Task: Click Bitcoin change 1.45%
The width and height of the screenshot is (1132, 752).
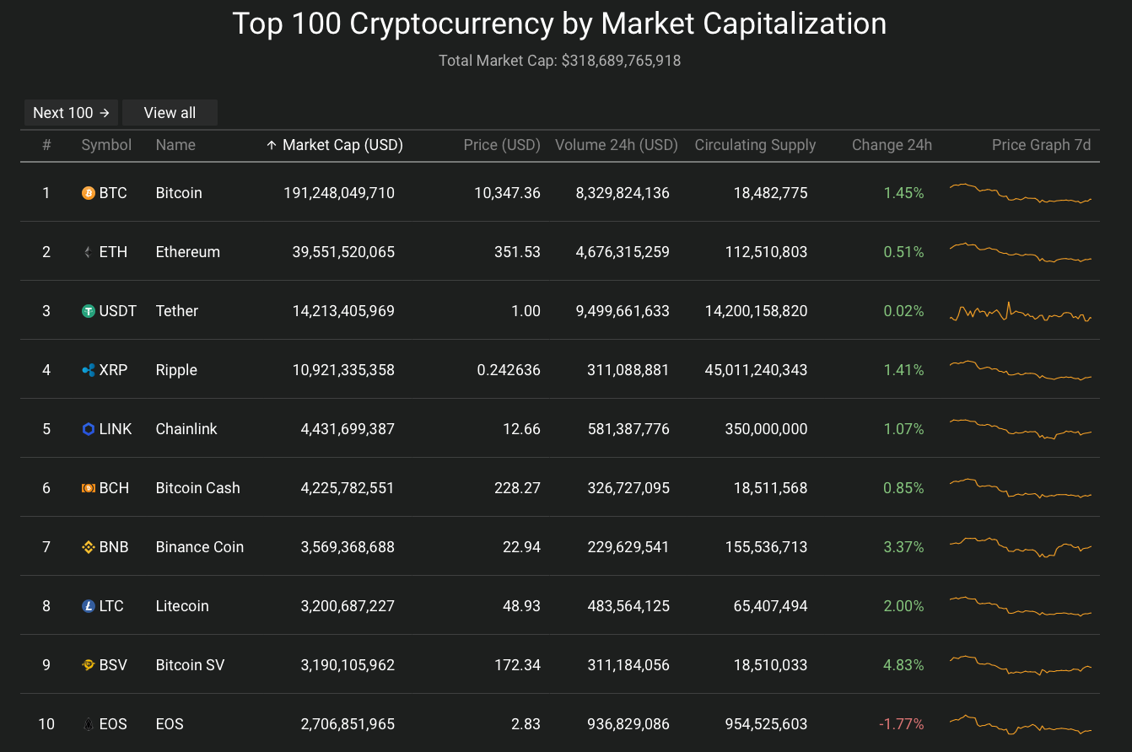Action: pyautogui.click(x=903, y=193)
